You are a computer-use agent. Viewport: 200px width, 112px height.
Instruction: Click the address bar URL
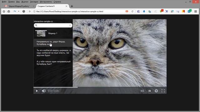[x=70, y=12]
